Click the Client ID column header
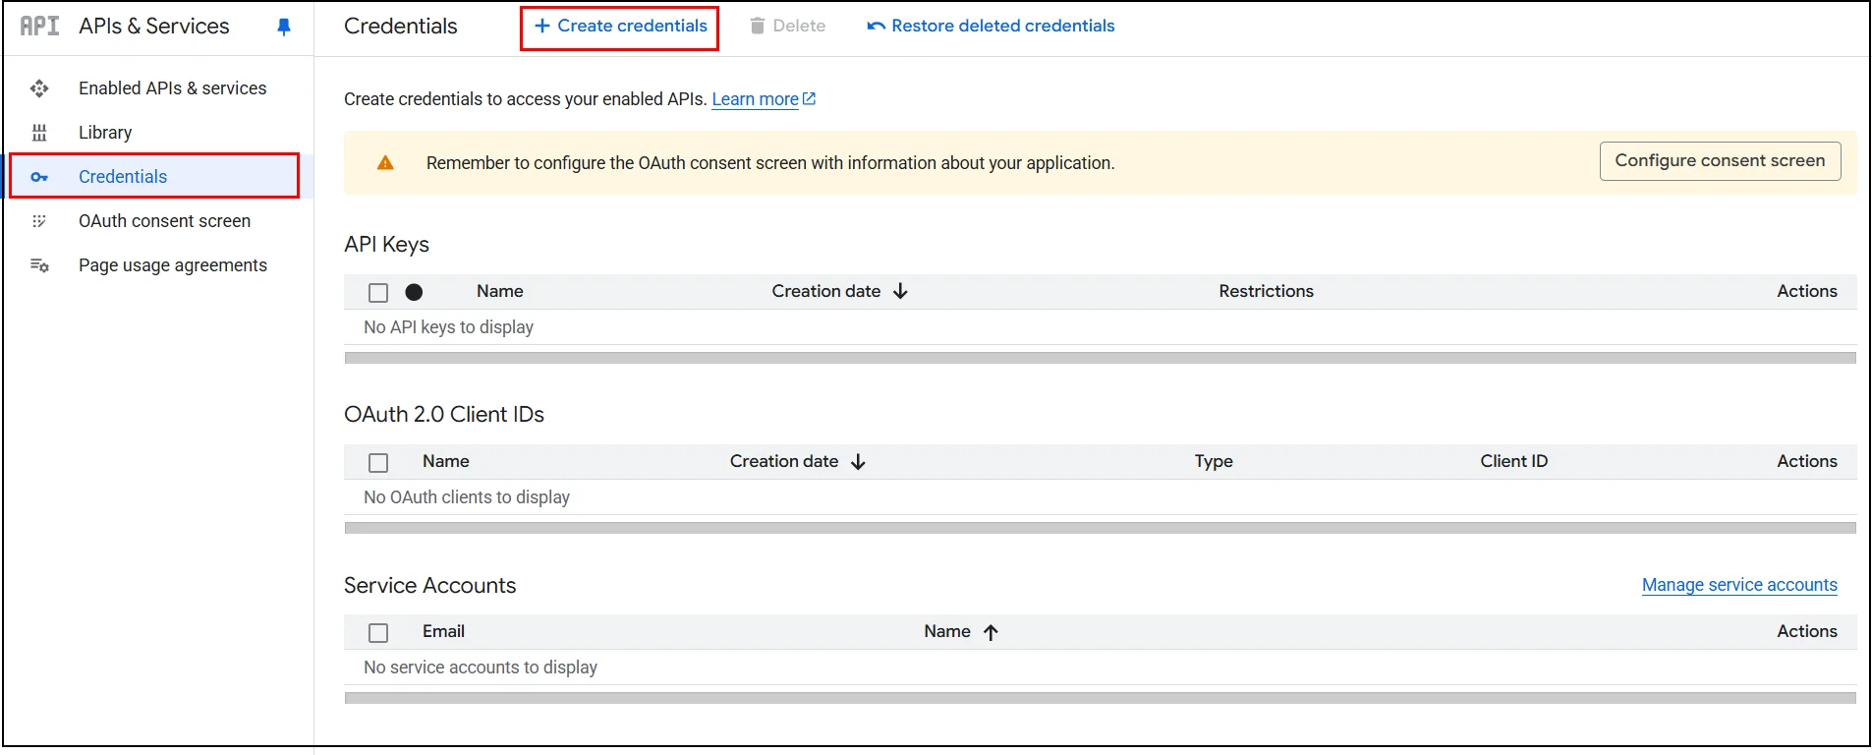1872x755 pixels. (1513, 461)
